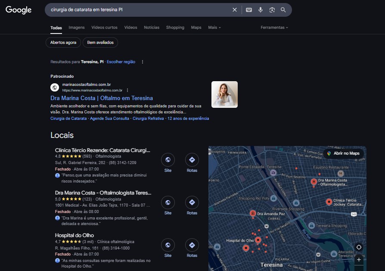Click Abrir no Maps button
This screenshot has height=271, width=385.
click(x=344, y=153)
